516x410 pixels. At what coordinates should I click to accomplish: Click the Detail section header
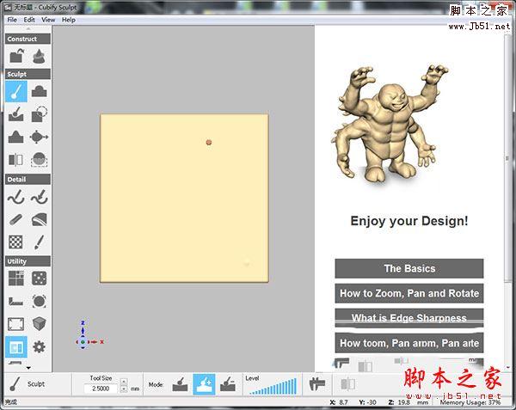tap(28, 179)
